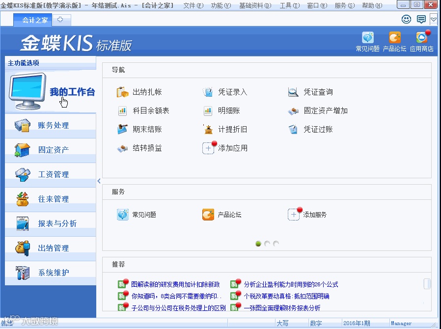The image size is (441, 329).
Task: Expand the dropdown arrow beside message icon
Action: (434, 20)
